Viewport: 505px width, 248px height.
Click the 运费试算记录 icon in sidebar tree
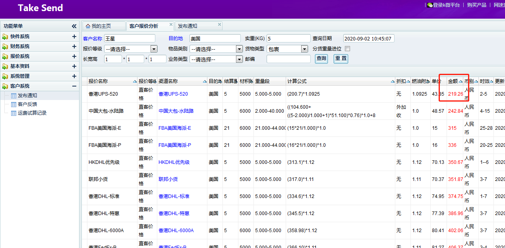[x=14, y=113]
